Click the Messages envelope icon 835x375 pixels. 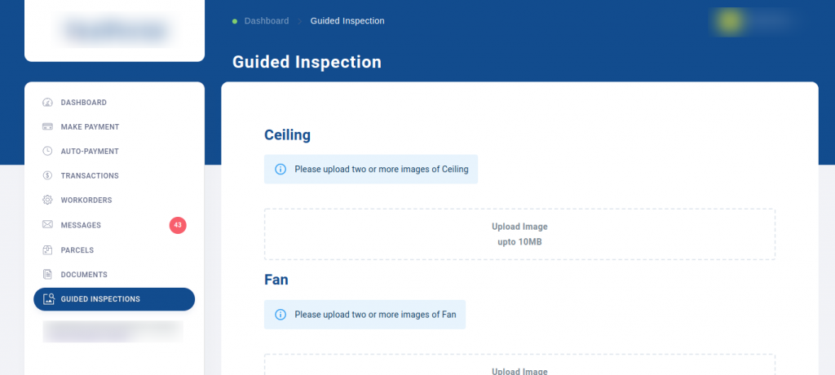click(47, 225)
